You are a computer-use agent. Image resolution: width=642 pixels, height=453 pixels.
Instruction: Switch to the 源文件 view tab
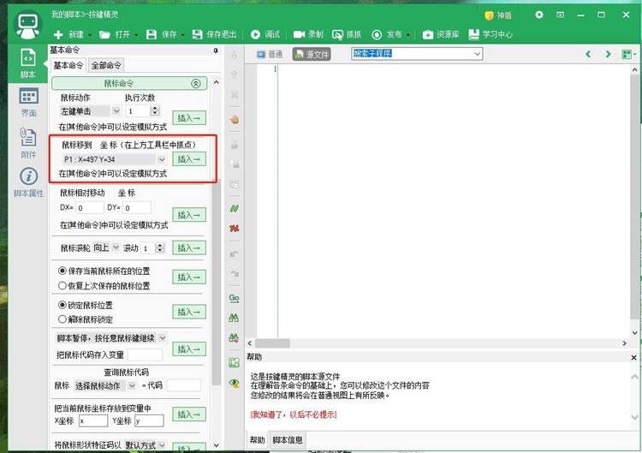pos(312,54)
